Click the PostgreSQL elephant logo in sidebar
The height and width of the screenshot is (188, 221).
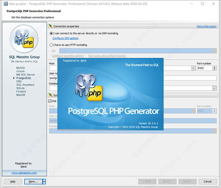tap(24, 38)
